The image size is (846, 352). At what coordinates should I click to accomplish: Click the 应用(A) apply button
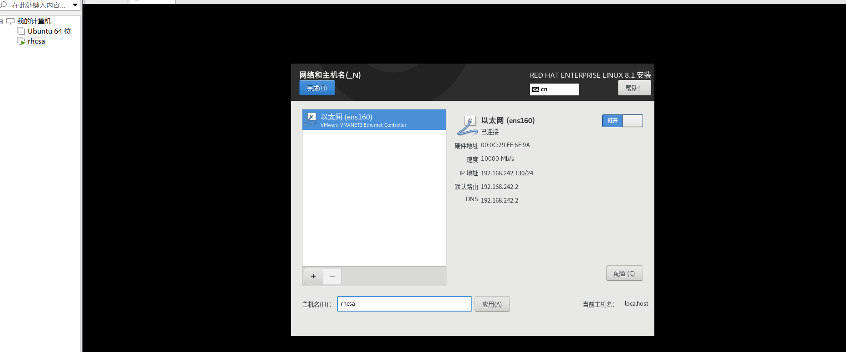(x=492, y=304)
